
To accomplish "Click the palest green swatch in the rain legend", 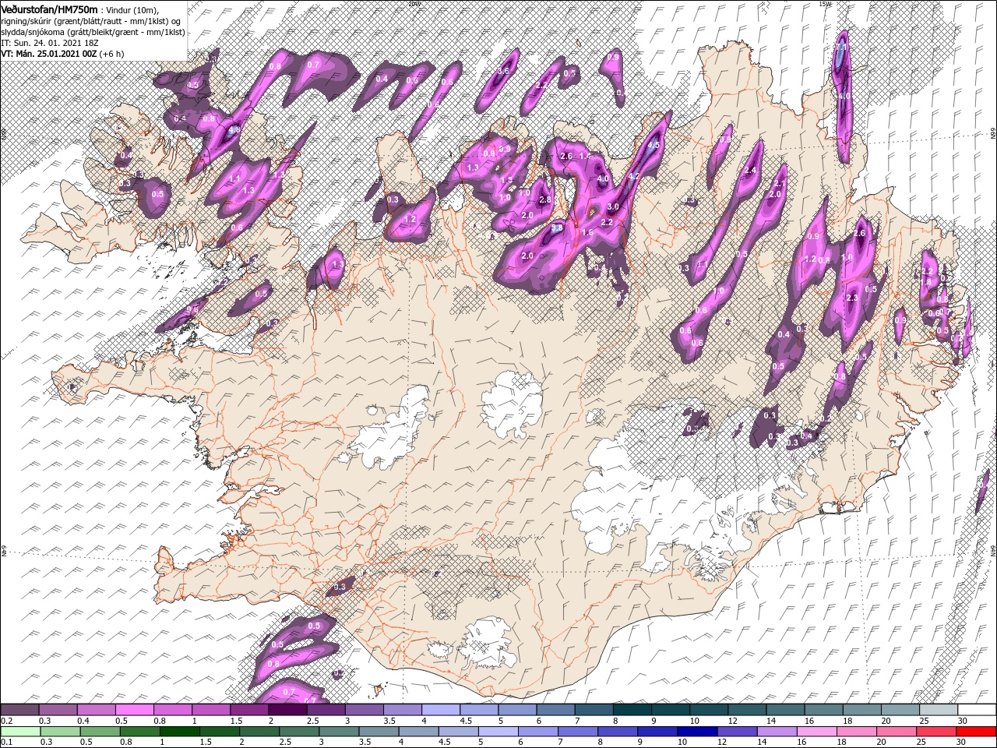I will pos(19,732).
